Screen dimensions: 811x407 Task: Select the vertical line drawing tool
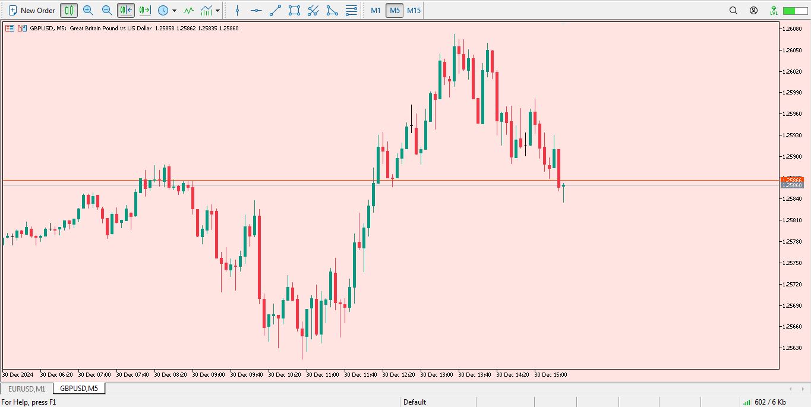point(237,10)
